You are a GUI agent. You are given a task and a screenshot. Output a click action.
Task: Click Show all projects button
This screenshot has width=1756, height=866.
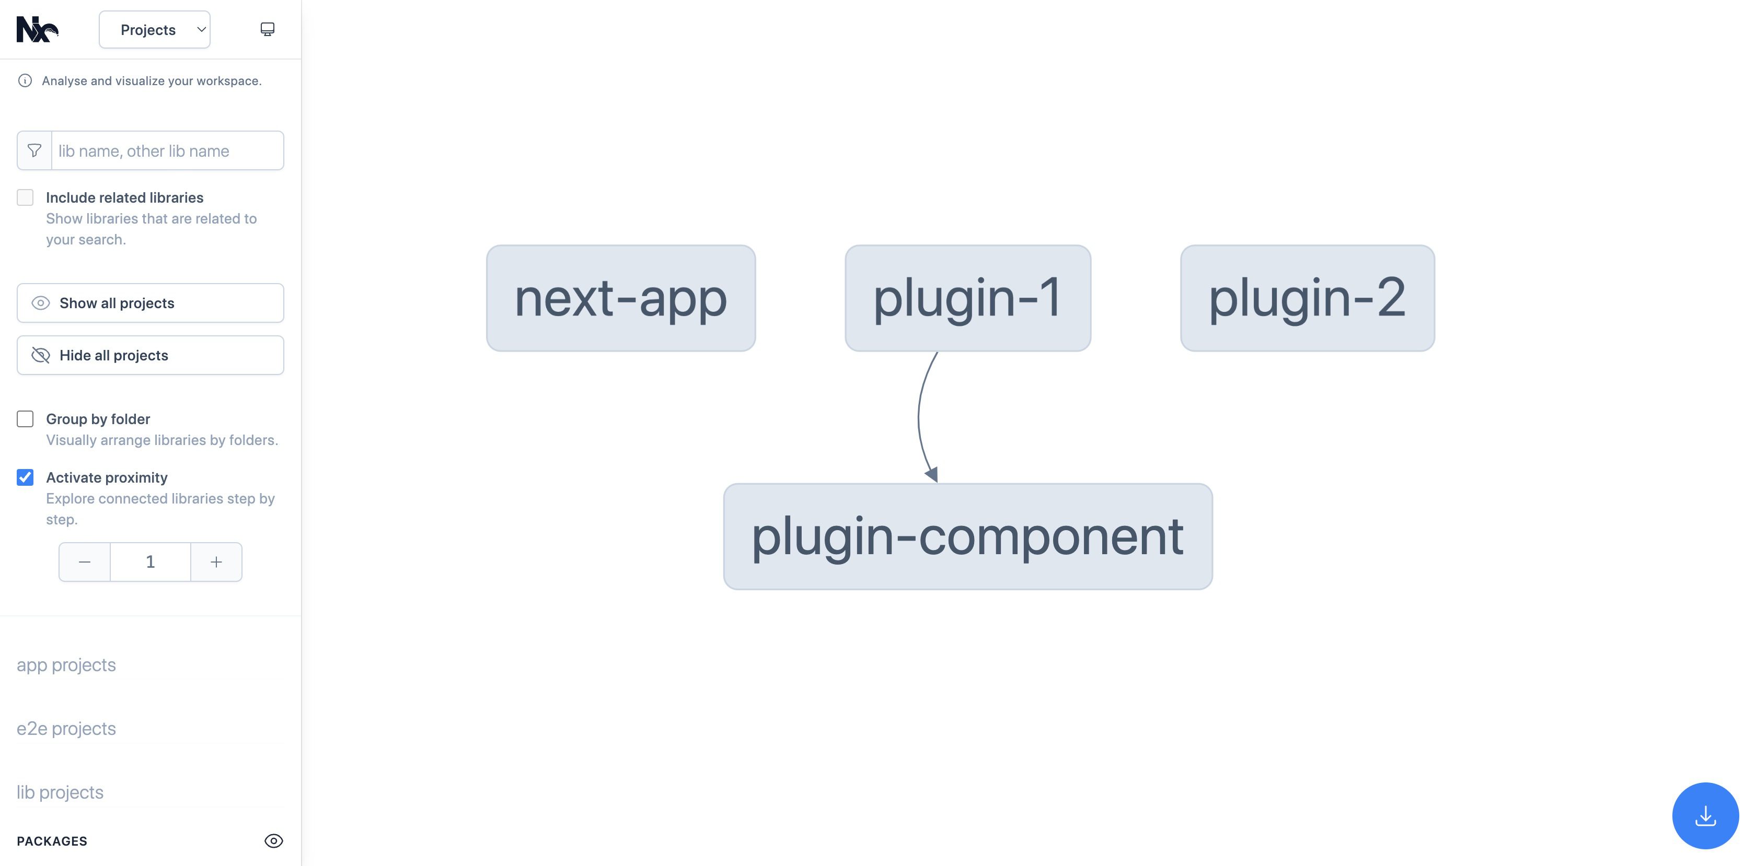[x=150, y=302]
